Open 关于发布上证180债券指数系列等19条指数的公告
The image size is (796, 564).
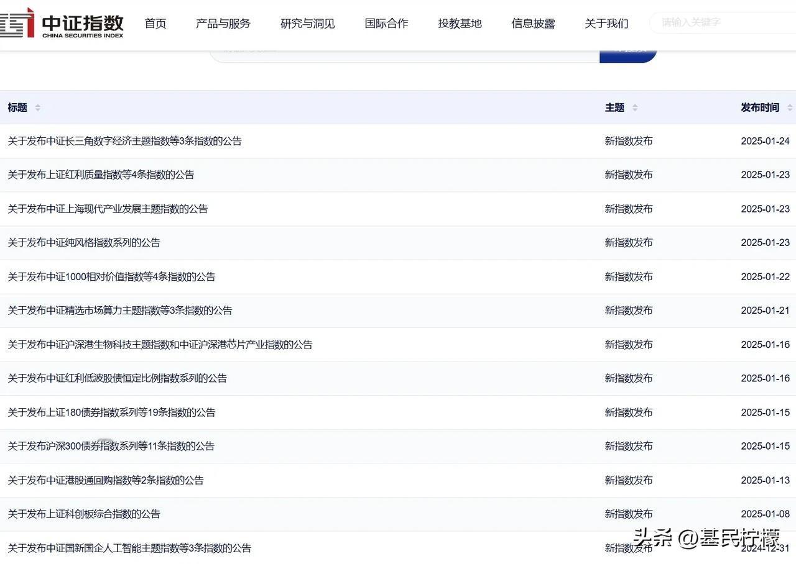click(x=111, y=412)
